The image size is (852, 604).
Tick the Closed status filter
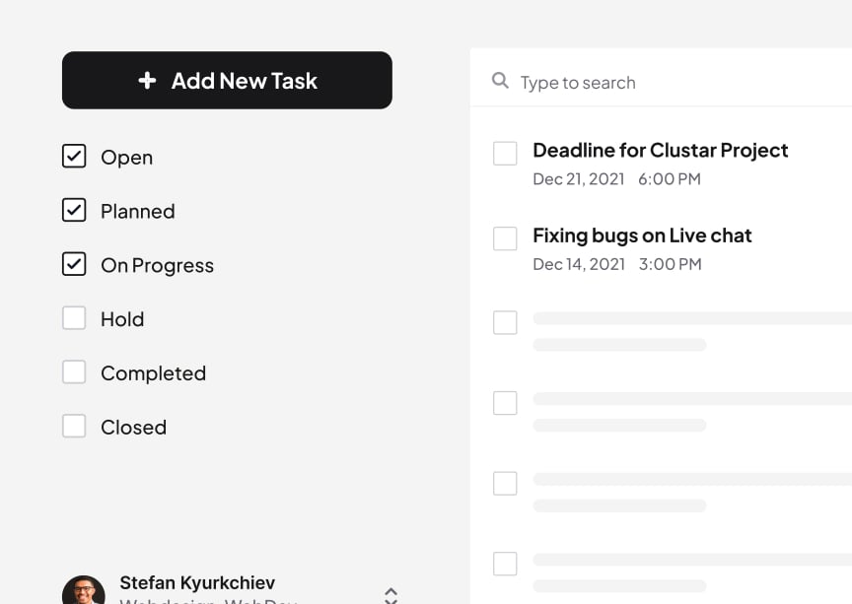pyautogui.click(x=74, y=426)
